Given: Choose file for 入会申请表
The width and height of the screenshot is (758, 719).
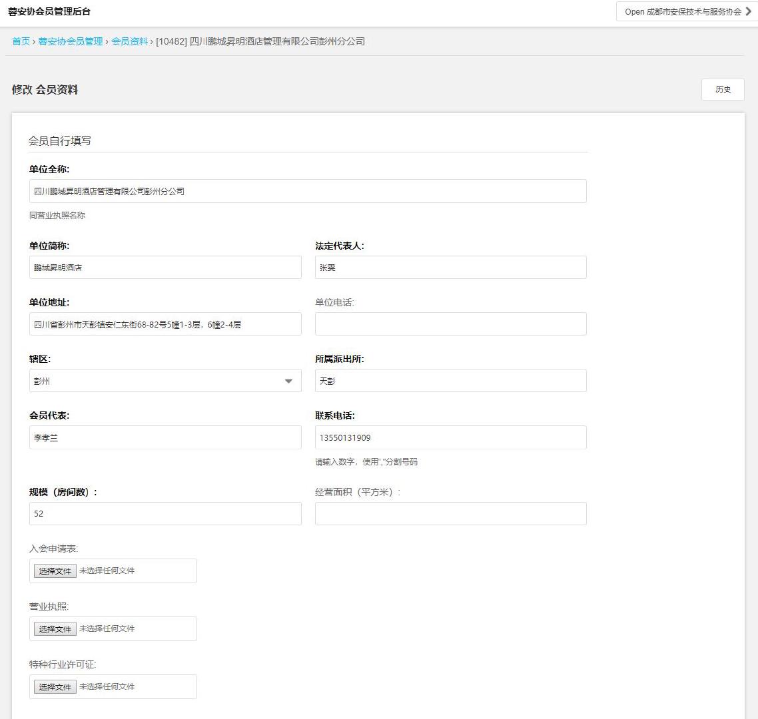Looking at the screenshot, I should (x=55, y=571).
